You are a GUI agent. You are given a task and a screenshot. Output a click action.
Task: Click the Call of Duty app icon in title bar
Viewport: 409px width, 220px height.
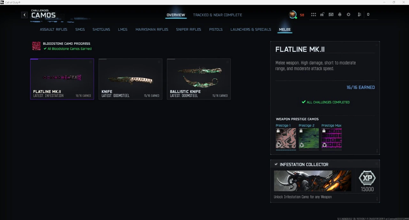pyautogui.click(x=2, y=2)
